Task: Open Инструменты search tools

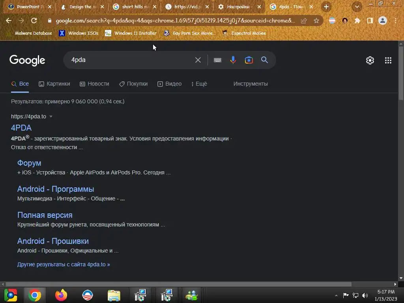Action: [251, 84]
